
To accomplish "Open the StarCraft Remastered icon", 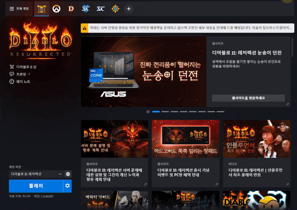I will 100,8.
